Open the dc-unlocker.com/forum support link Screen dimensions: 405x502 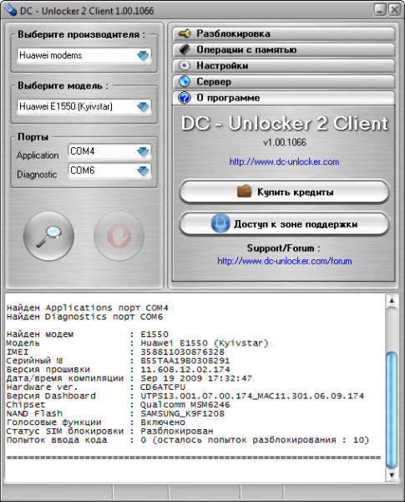pyautogui.click(x=285, y=261)
